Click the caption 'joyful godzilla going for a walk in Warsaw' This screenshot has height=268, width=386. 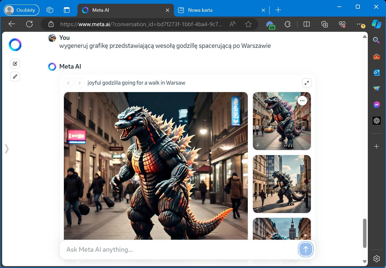136,83
